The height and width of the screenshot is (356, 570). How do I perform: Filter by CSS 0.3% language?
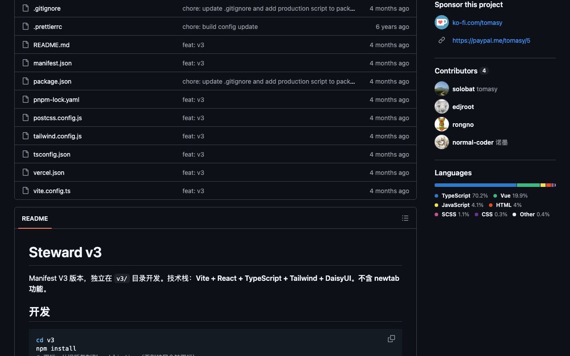click(491, 214)
